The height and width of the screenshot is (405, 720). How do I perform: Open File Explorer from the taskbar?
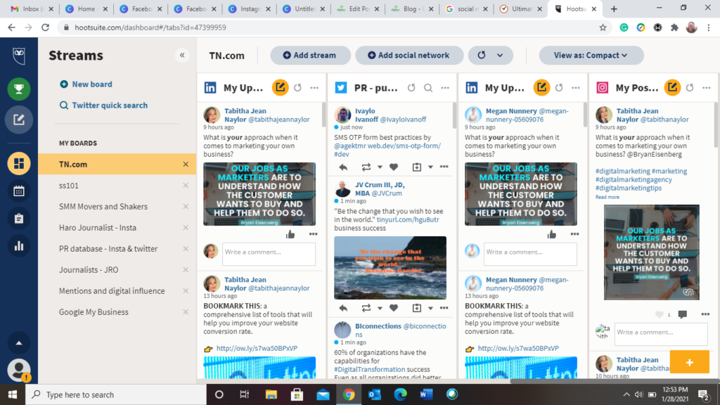[271, 394]
